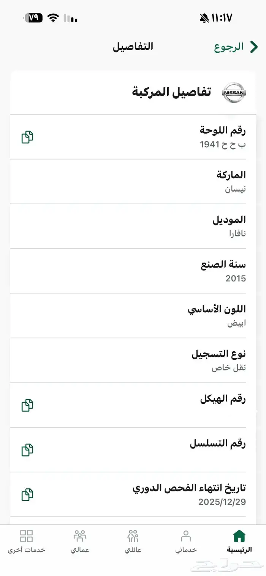The image size is (266, 576).
Task: Tap the Nissan logo icon
Action: click(x=234, y=93)
